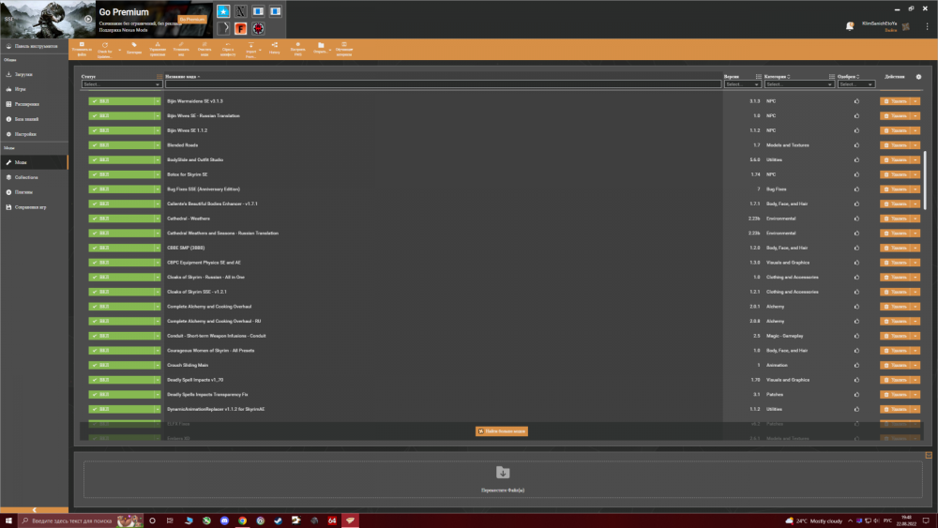Click drop files folder icon
938x528 pixels.
click(503, 473)
